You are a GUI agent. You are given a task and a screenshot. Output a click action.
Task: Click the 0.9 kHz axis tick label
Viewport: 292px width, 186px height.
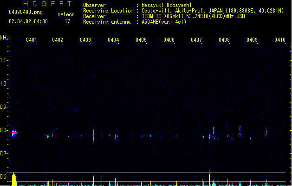point(3,107)
